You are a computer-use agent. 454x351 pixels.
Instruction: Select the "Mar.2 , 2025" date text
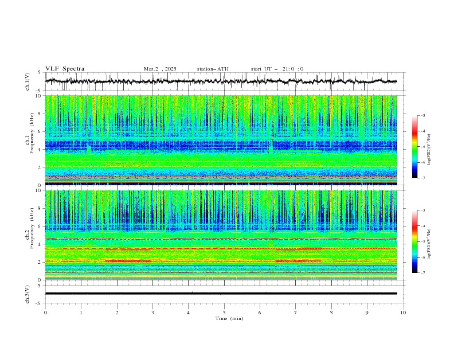coord(160,69)
